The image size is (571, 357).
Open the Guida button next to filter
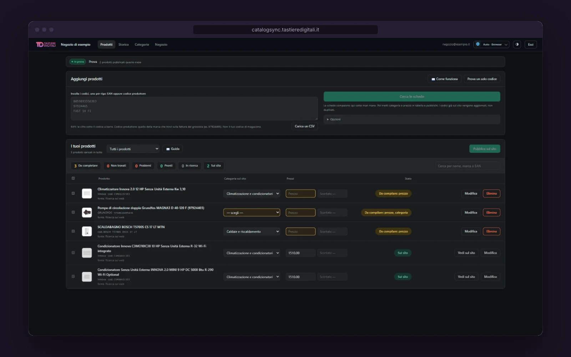tap(173, 149)
